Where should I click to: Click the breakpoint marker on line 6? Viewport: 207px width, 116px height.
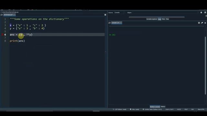pos(2,34)
